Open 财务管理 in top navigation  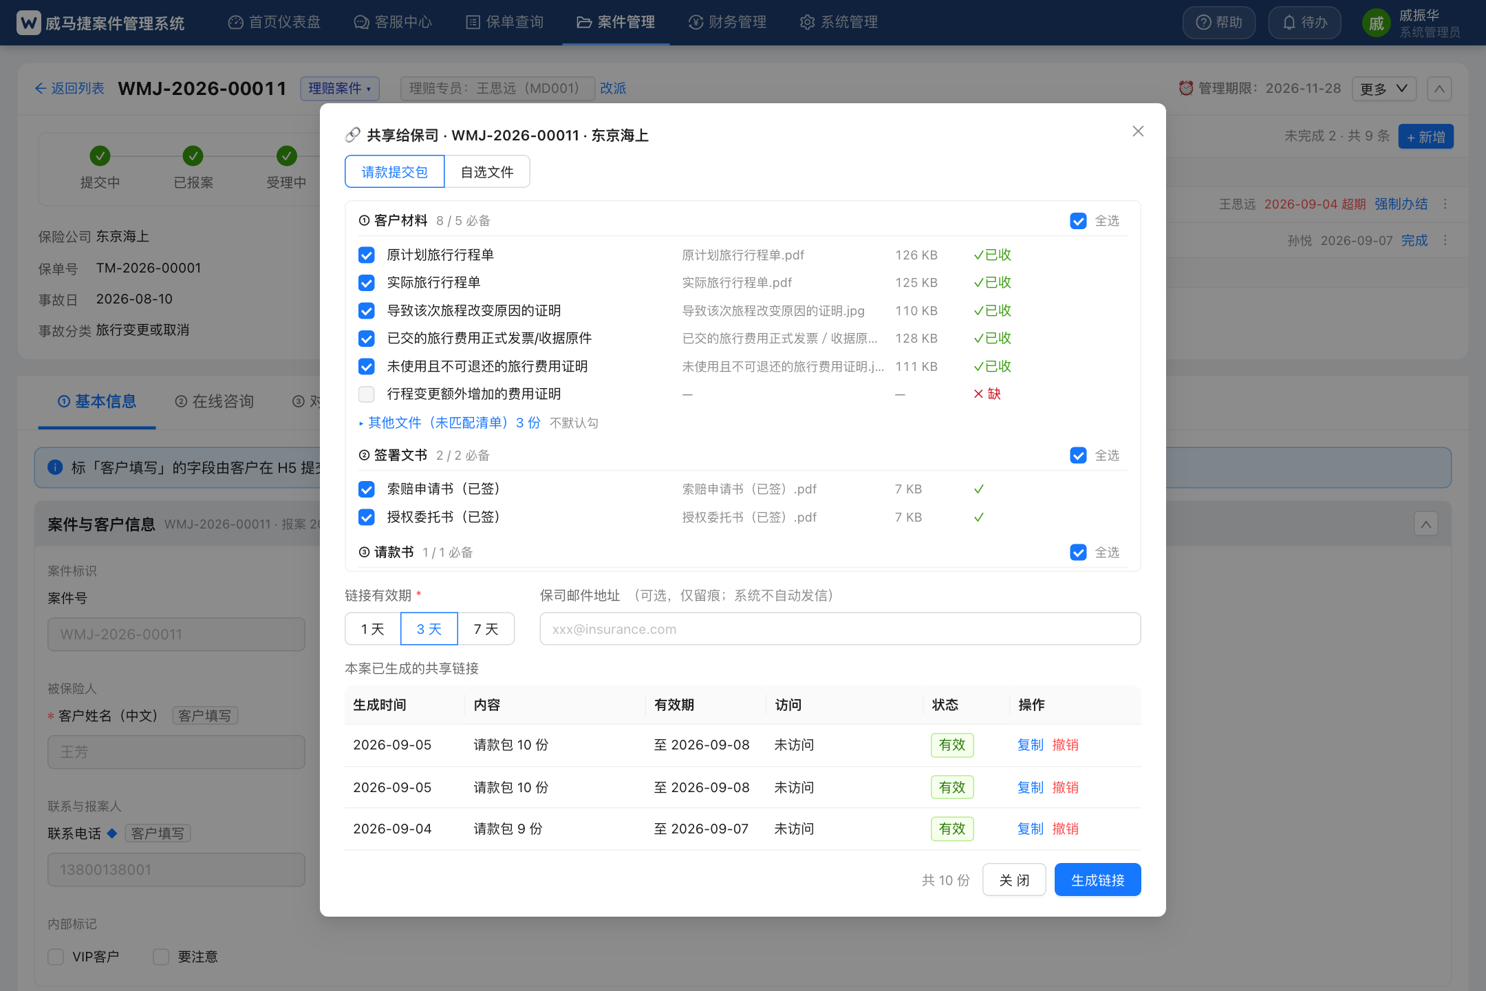pyautogui.click(x=727, y=22)
